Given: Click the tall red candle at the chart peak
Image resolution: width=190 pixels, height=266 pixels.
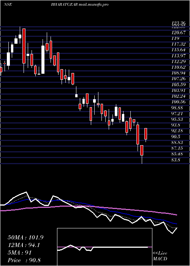Looking at the screenshot, I should tap(24, 46).
